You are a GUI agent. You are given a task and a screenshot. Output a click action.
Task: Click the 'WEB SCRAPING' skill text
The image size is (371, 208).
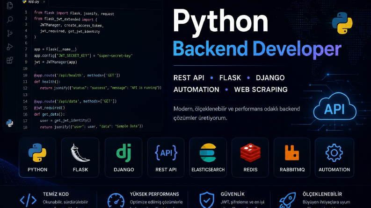(261, 90)
